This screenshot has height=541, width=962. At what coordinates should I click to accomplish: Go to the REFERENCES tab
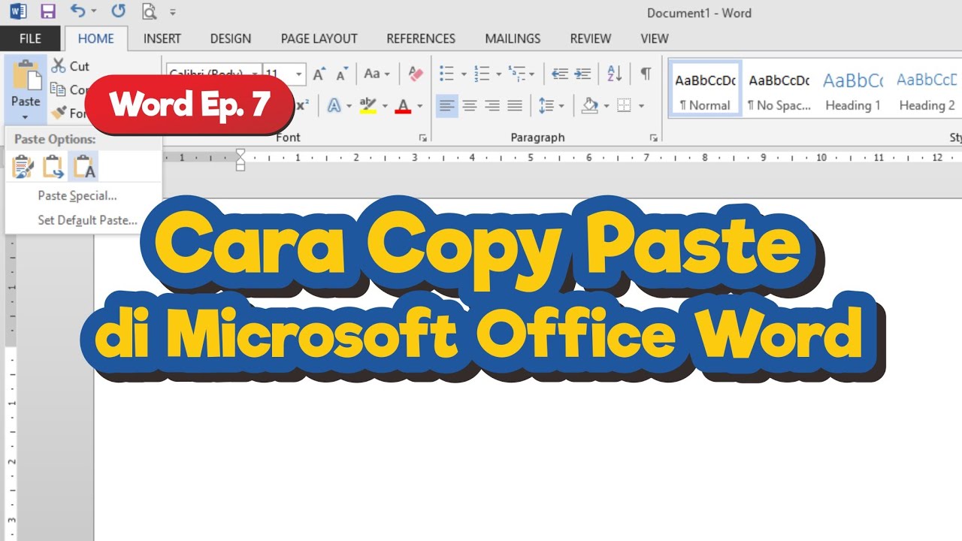pyautogui.click(x=421, y=38)
